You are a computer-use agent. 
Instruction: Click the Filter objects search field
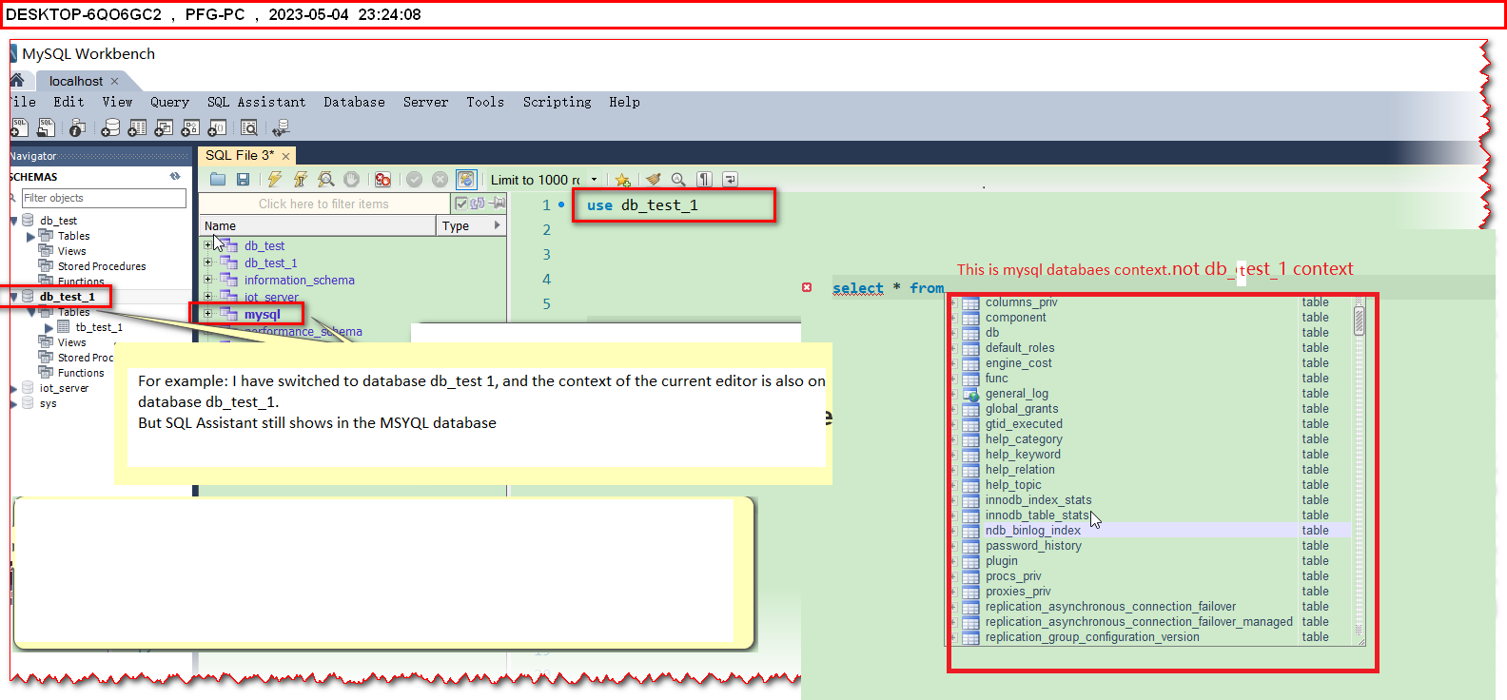(104, 198)
